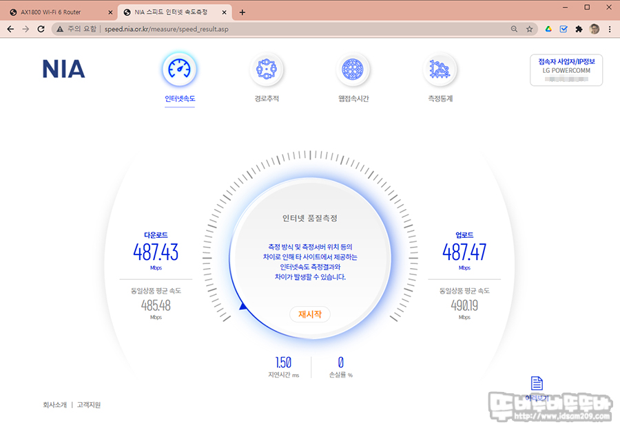Image resolution: width=620 pixels, height=427 pixels.
Task: Click the average download speed 485.48
Action: (156, 305)
